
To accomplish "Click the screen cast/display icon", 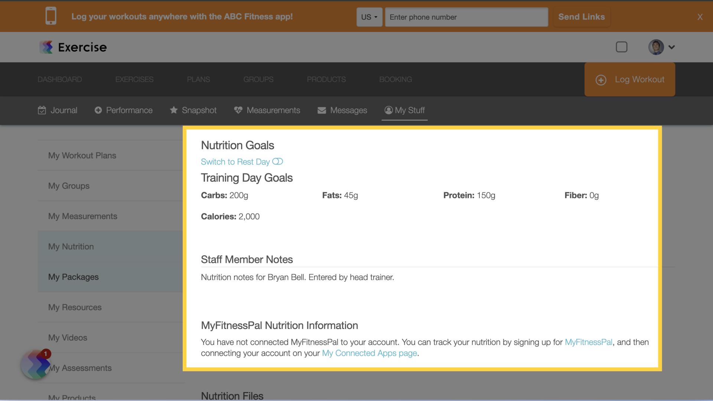I will coord(622,47).
